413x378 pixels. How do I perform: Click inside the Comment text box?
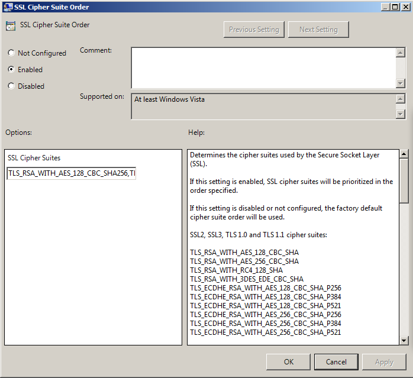click(263, 67)
